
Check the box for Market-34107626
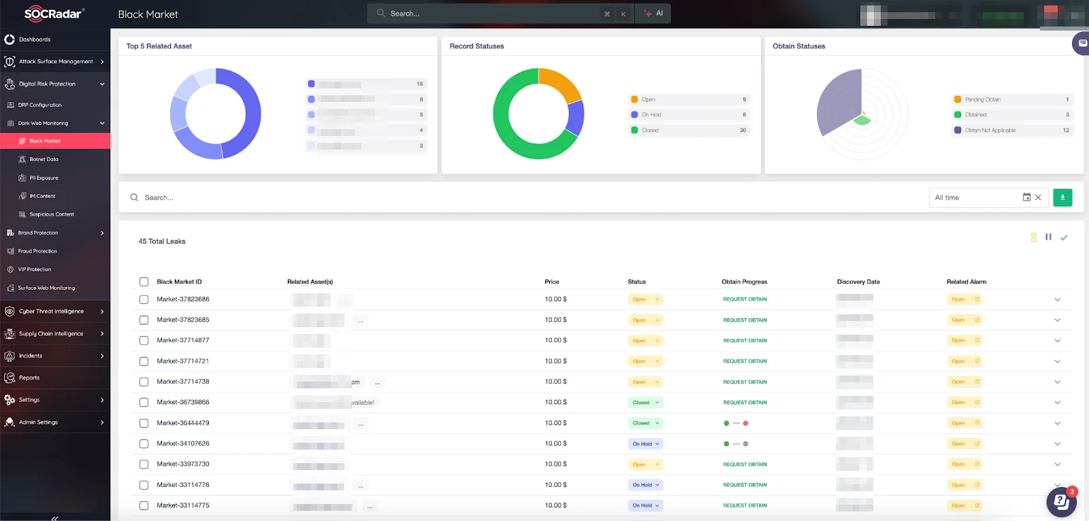coord(144,443)
